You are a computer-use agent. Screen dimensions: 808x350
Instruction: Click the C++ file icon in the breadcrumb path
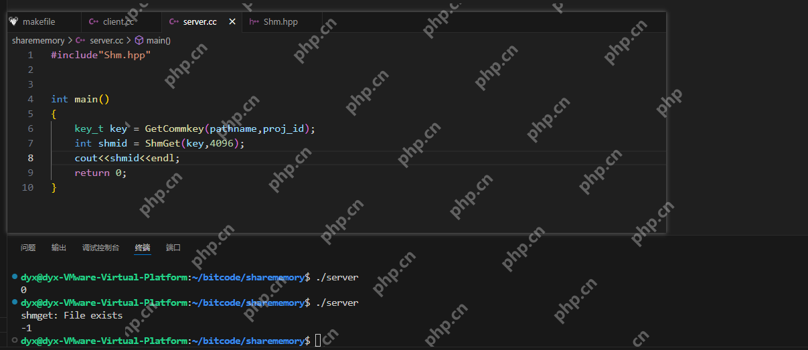point(81,40)
